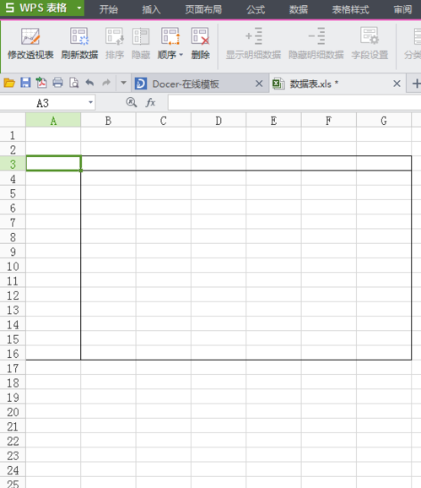Click the fx insert function button
Image resolution: width=421 pixels, height=488 pixels.
[150, 102]
